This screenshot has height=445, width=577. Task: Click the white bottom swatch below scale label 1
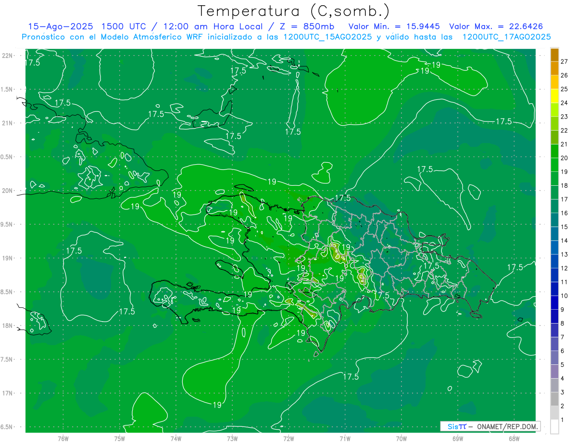click(x=554, y=426)
